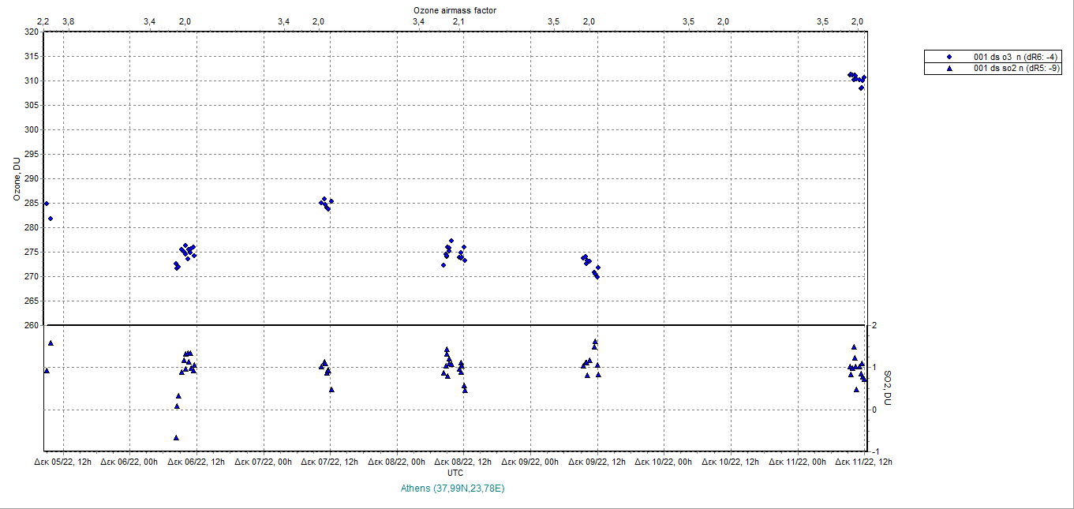Click the blue diamond ozone legend marker
This screenshot has width=1074, height=509.
point(949,57)
